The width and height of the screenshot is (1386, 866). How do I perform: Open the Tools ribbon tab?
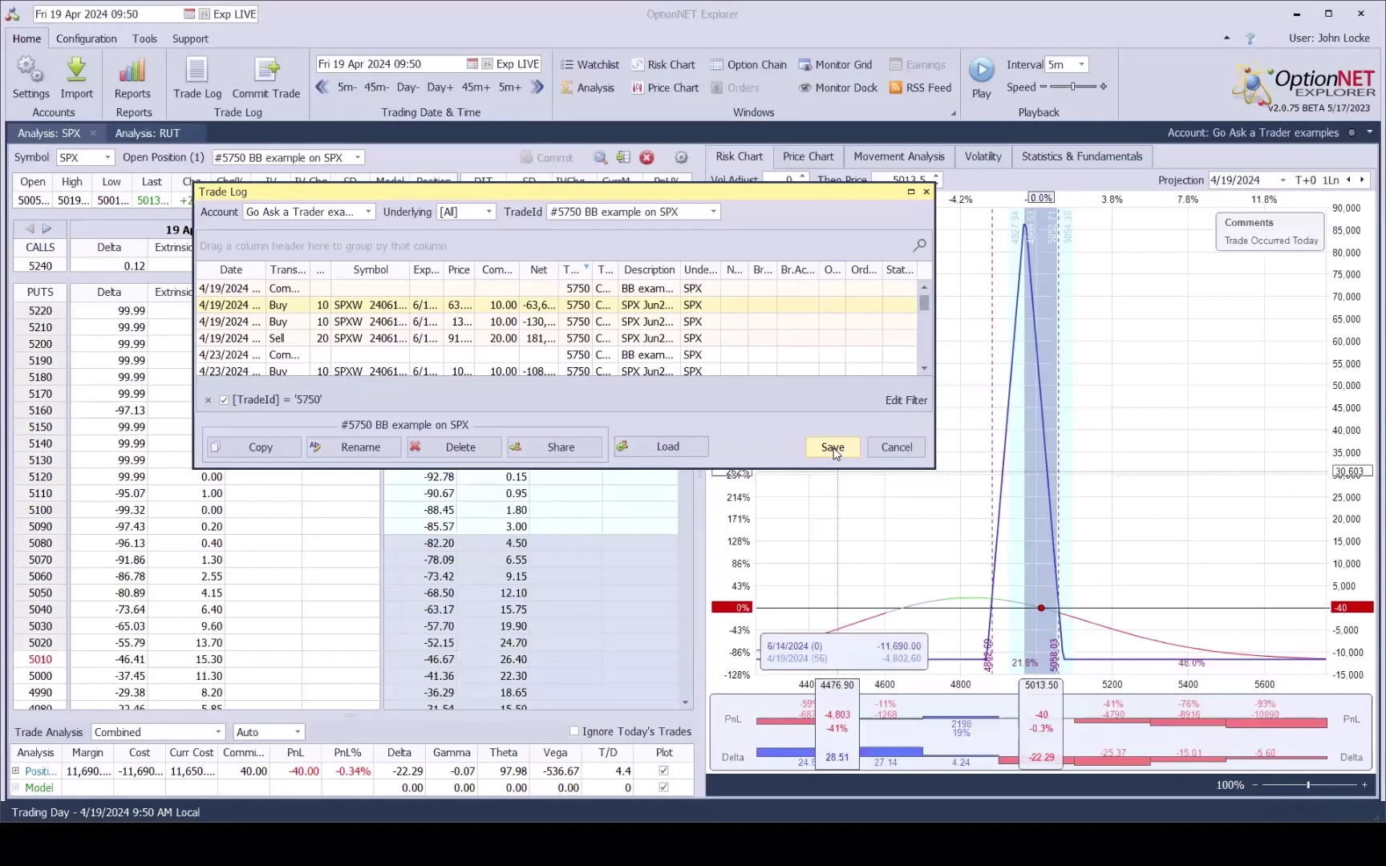pos(144,38)
